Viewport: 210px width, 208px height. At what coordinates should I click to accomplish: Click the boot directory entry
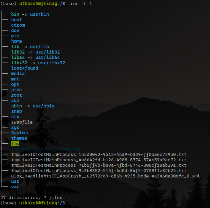click(x=16, y=20)
